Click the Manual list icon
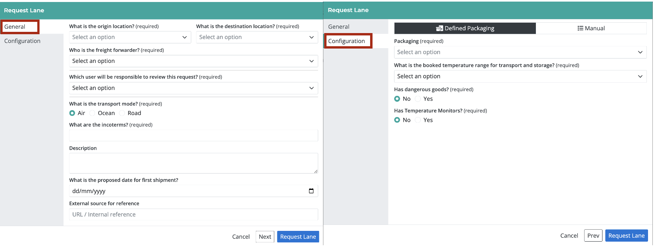Viewport: 654px width, 246px height. click(580, 28)
